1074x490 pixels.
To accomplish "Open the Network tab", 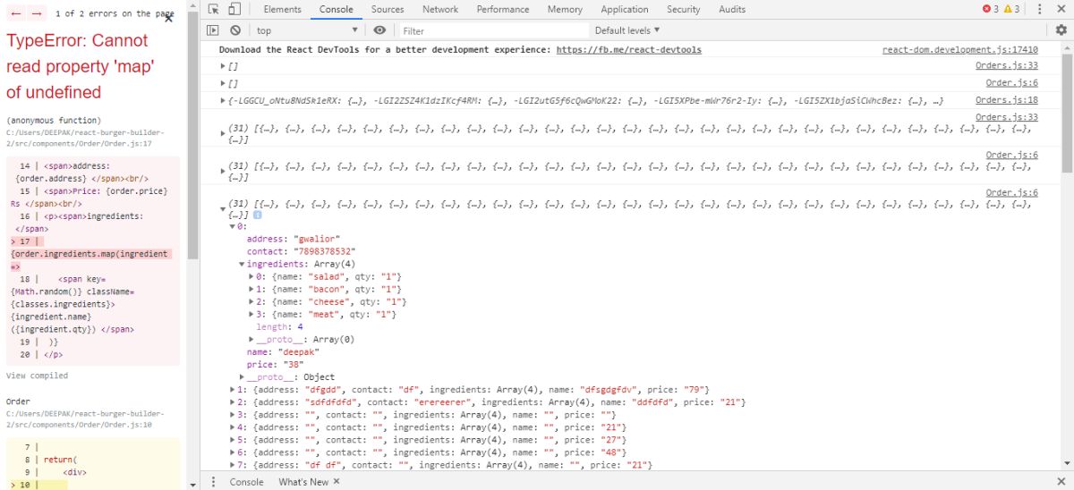I will [440, 9].
